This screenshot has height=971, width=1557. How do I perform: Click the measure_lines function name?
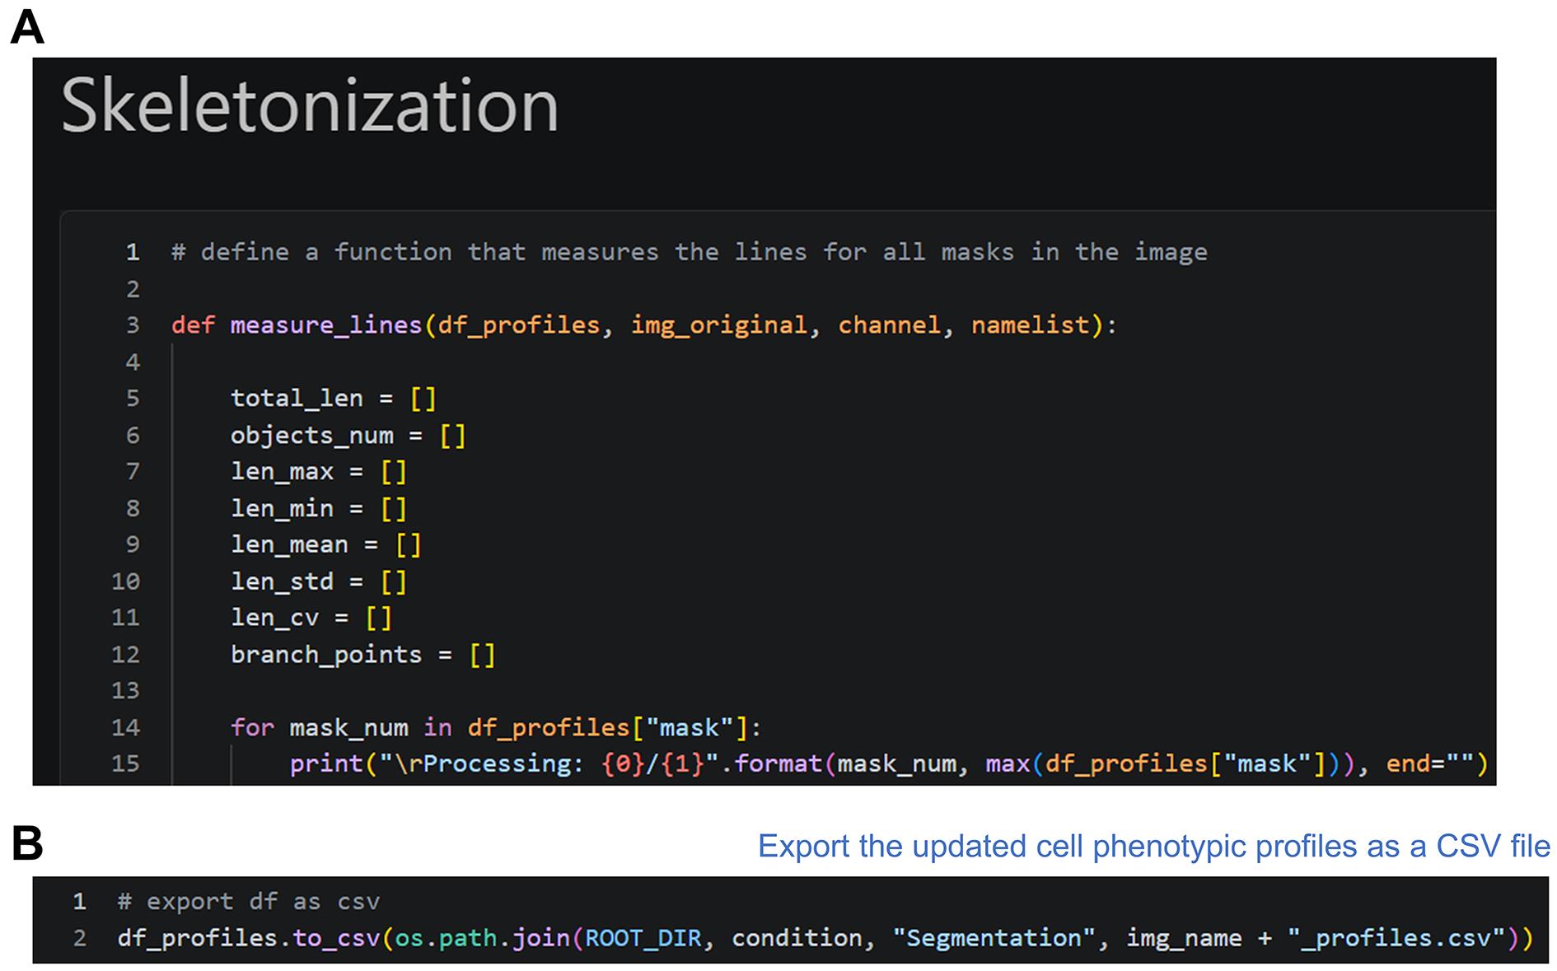coord(326,325)
